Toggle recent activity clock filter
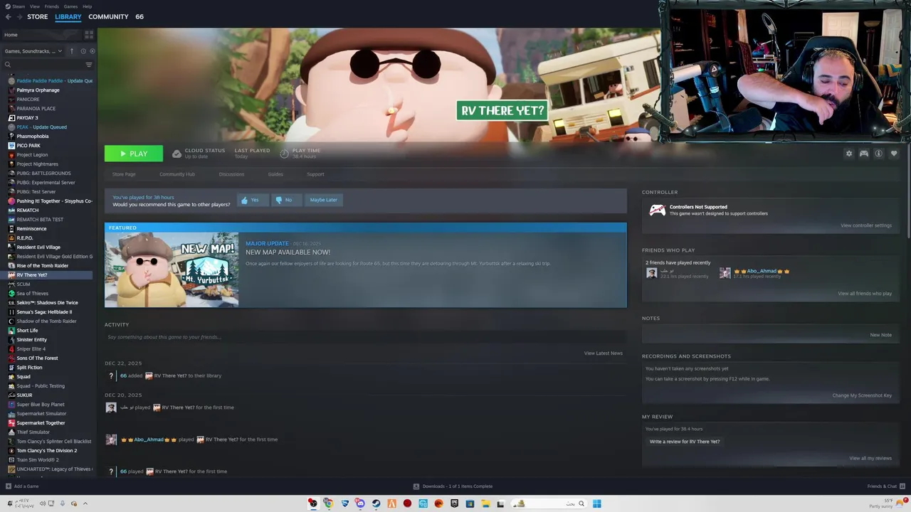The width and height of the screenshot is (911, 512). [83, 51]
